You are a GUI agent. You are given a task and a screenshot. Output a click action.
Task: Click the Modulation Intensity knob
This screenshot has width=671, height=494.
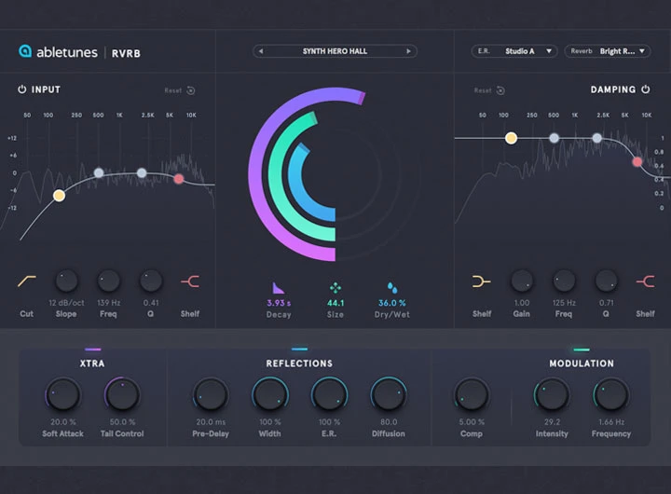tap(552, 394)
